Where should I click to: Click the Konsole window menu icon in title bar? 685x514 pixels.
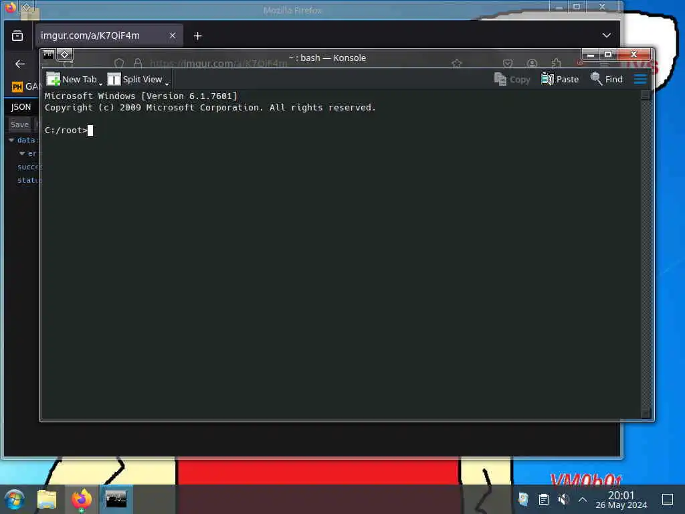48,55
